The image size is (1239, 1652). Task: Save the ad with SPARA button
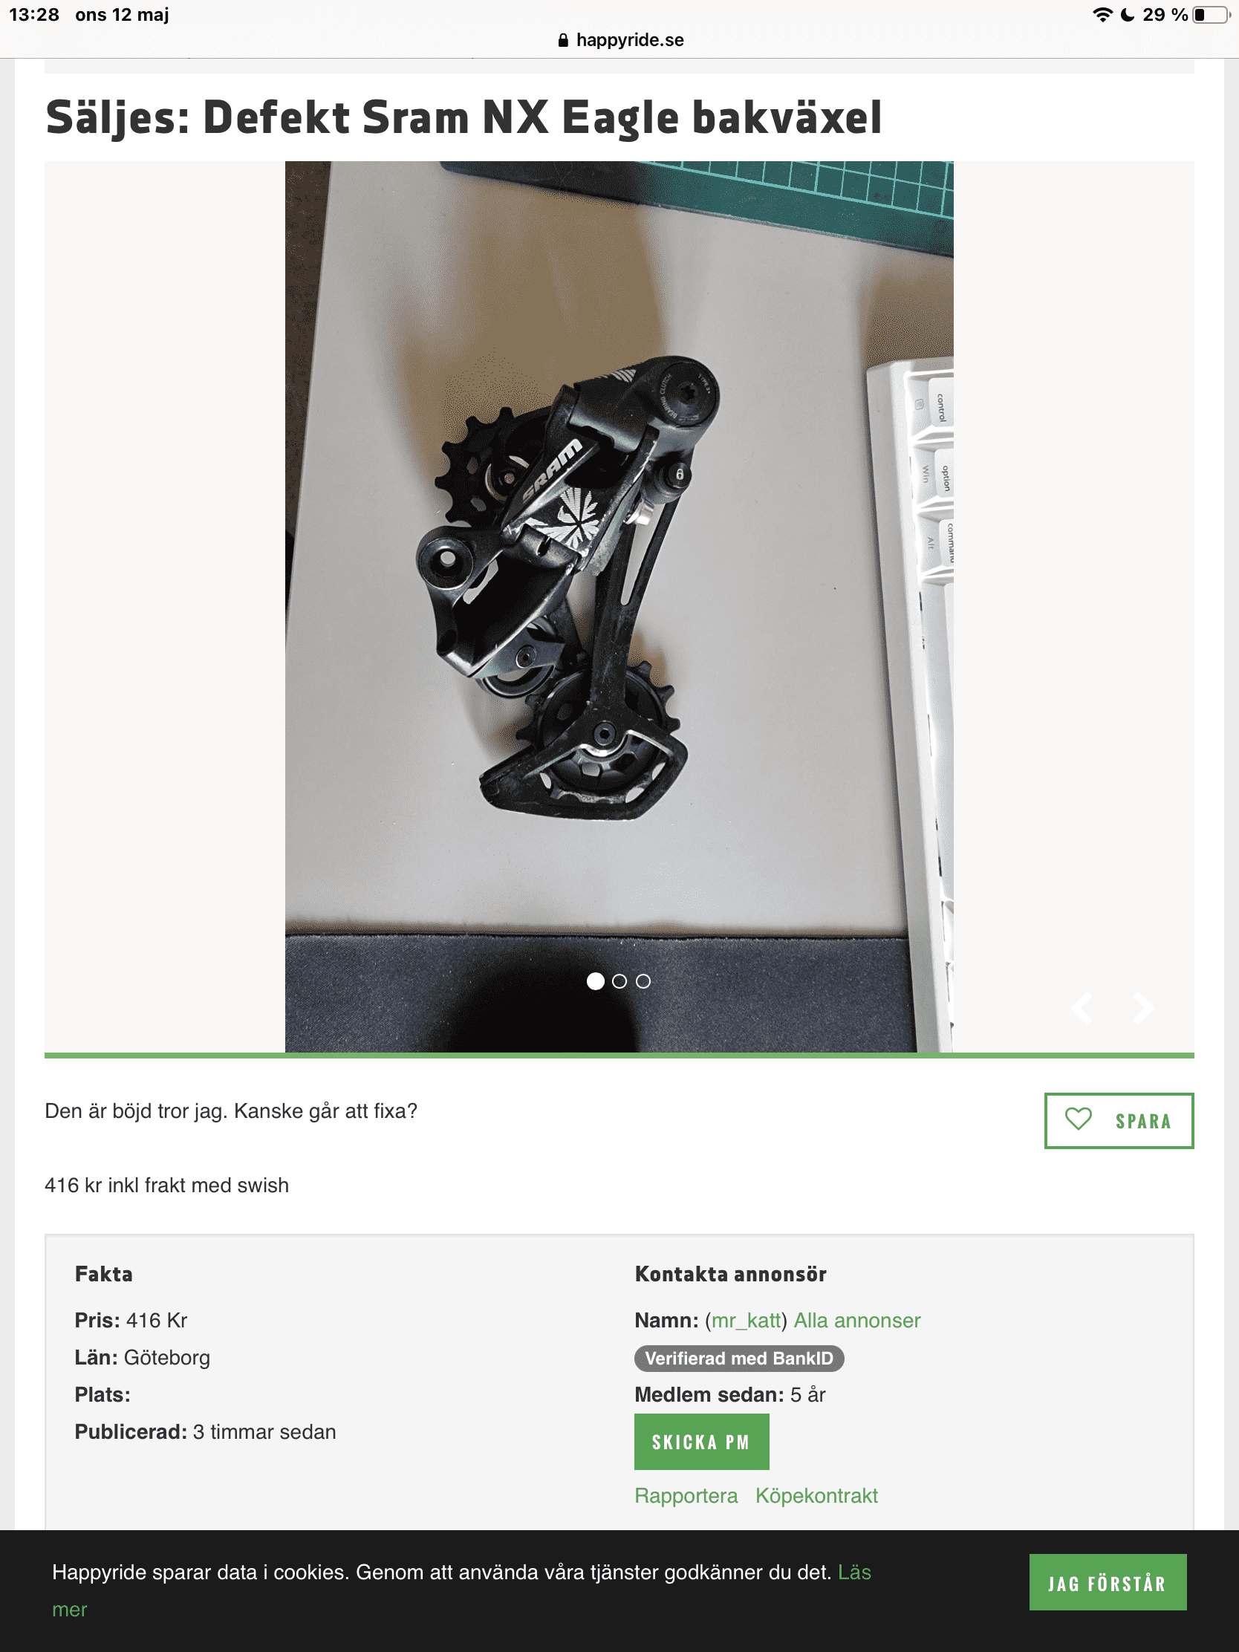pos(1119,1120)
